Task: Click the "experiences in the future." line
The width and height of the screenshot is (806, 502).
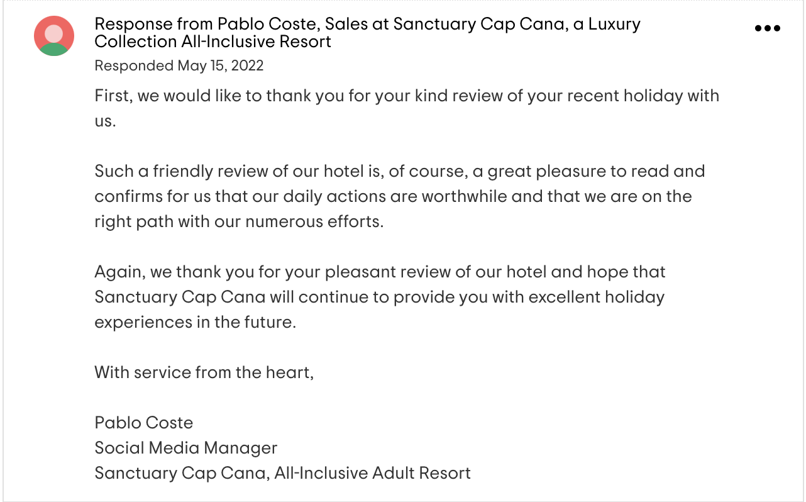Action: (195, 322)
